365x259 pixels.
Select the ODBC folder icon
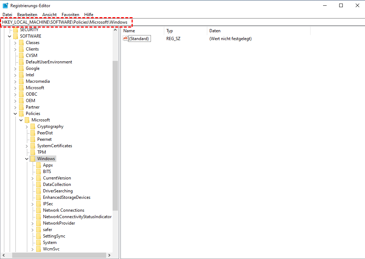(22, 94)
